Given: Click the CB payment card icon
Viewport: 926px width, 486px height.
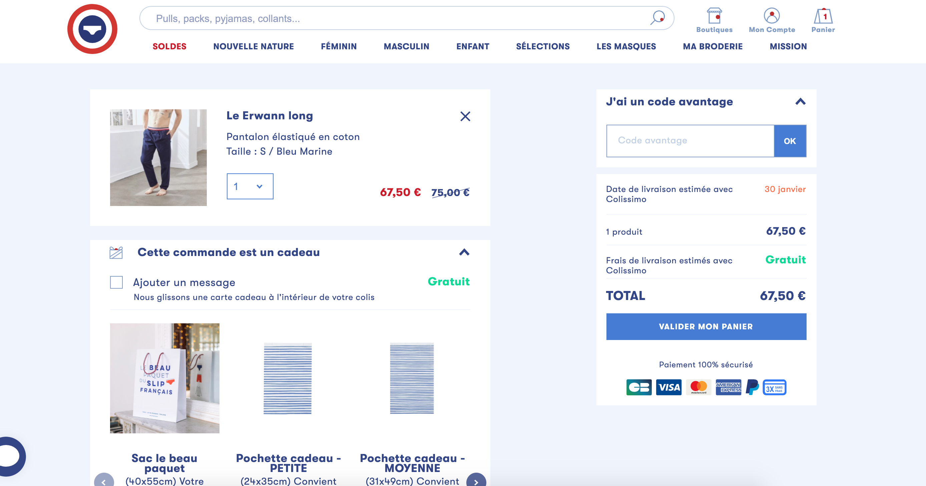Looking at the screenshot, I should 639,387.
